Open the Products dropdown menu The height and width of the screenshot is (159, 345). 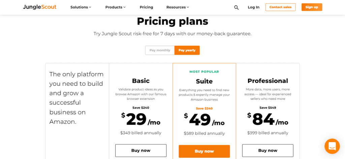116,7
